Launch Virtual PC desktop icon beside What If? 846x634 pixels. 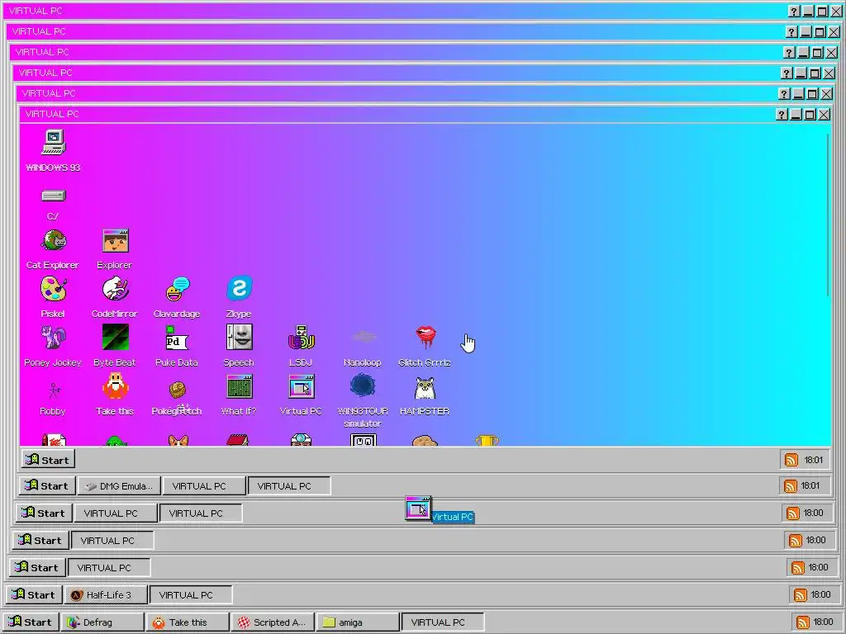(x=301, y=386)
